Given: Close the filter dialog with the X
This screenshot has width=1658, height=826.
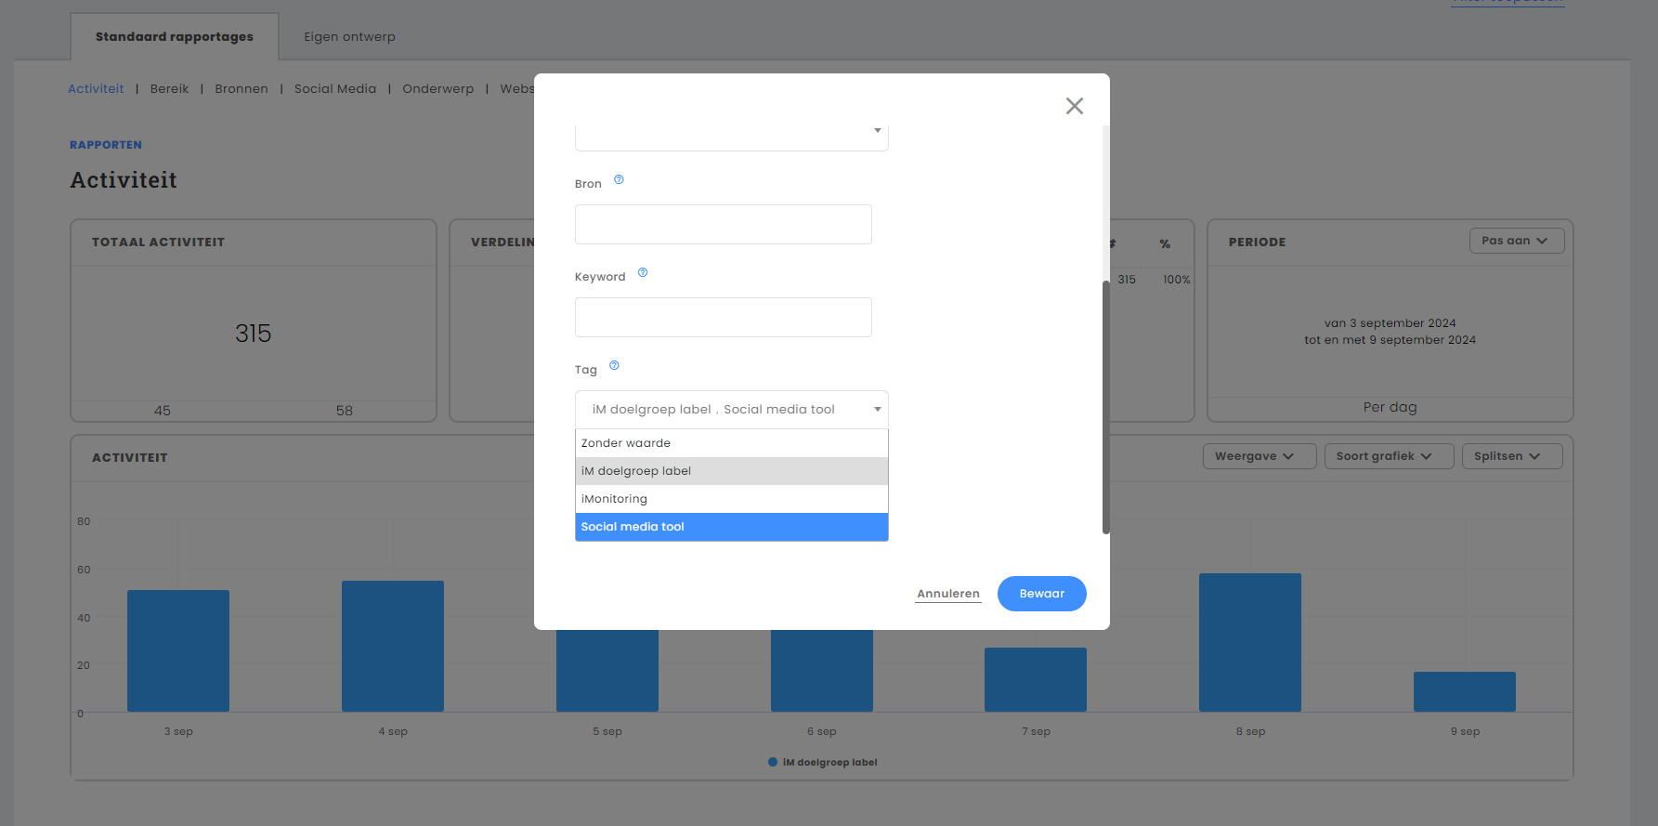Looking at the screenshot, I should click(x=1075, y=106).
